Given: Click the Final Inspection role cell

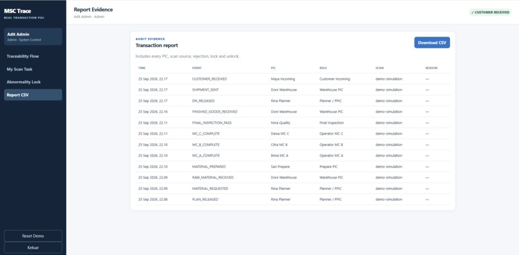Looking at the screenshot, I should [332, 122].
